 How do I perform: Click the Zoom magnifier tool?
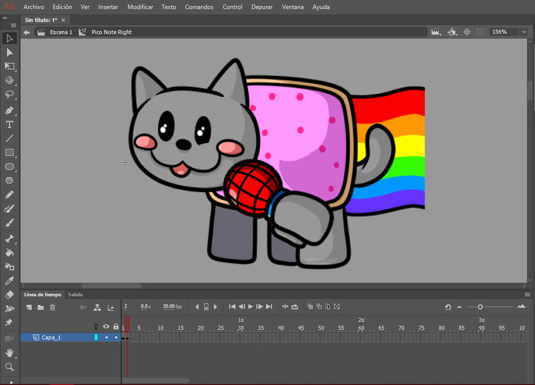click(x=9, y=367)
